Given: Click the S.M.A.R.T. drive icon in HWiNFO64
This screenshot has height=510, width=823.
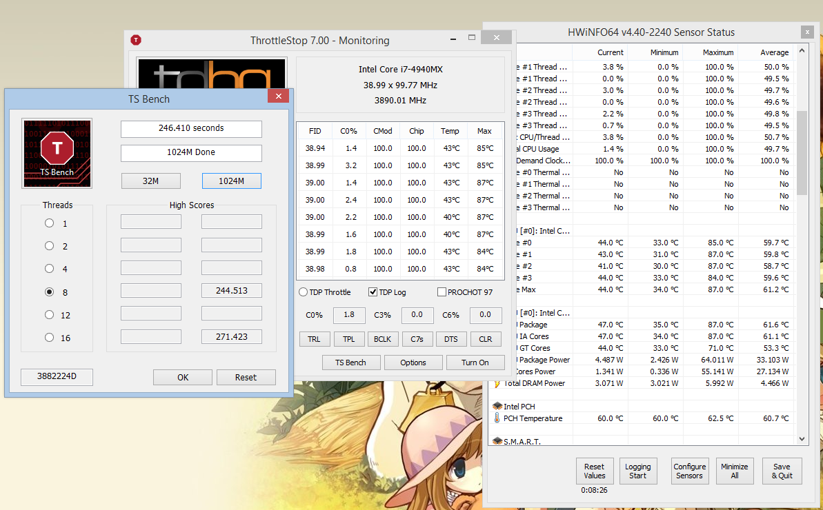Looking at the screenshot, I should click(497, 441).
